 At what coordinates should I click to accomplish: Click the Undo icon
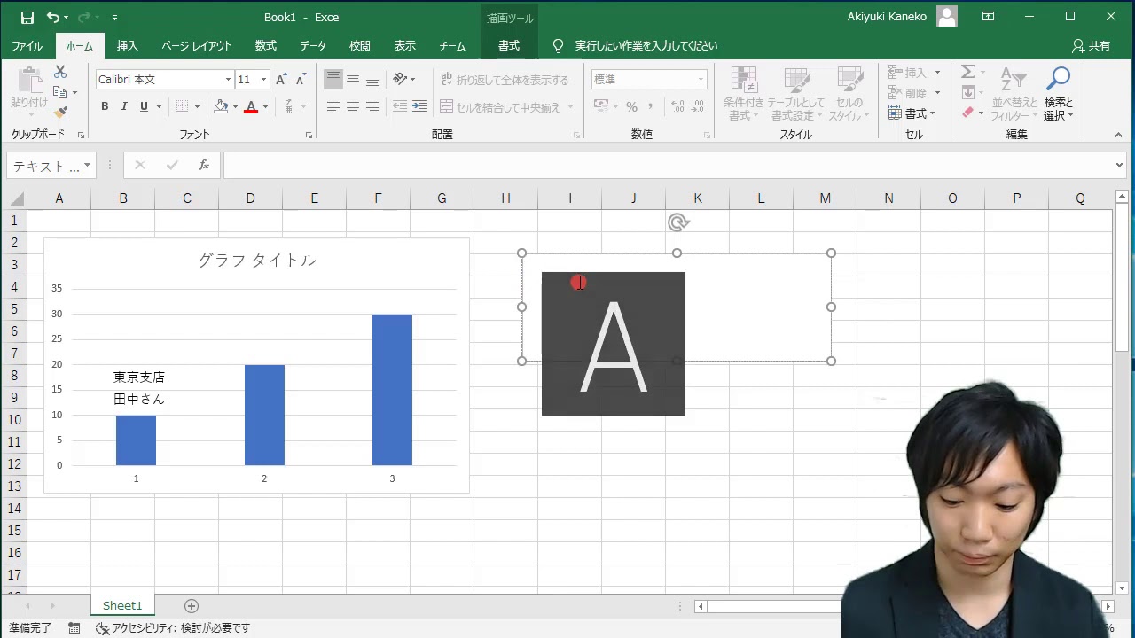(53, 17)
